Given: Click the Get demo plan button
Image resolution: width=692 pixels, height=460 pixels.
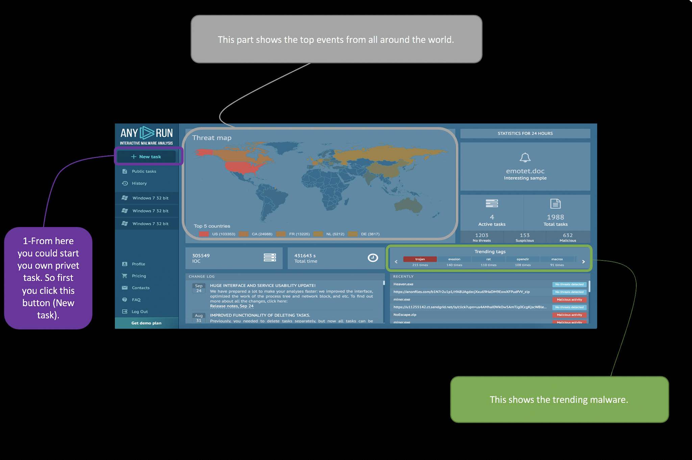Looking at the screenshot, I should coord(146,323).
